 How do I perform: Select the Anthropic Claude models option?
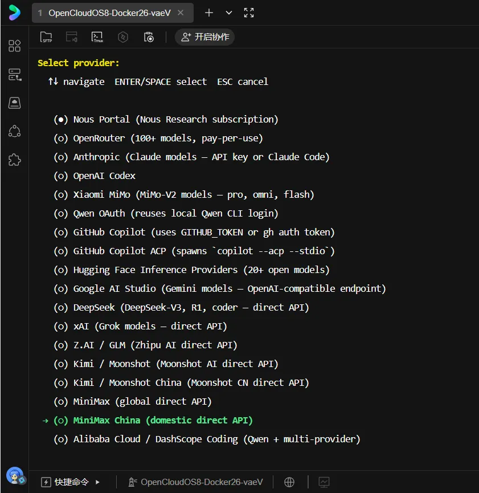point(191,157)
